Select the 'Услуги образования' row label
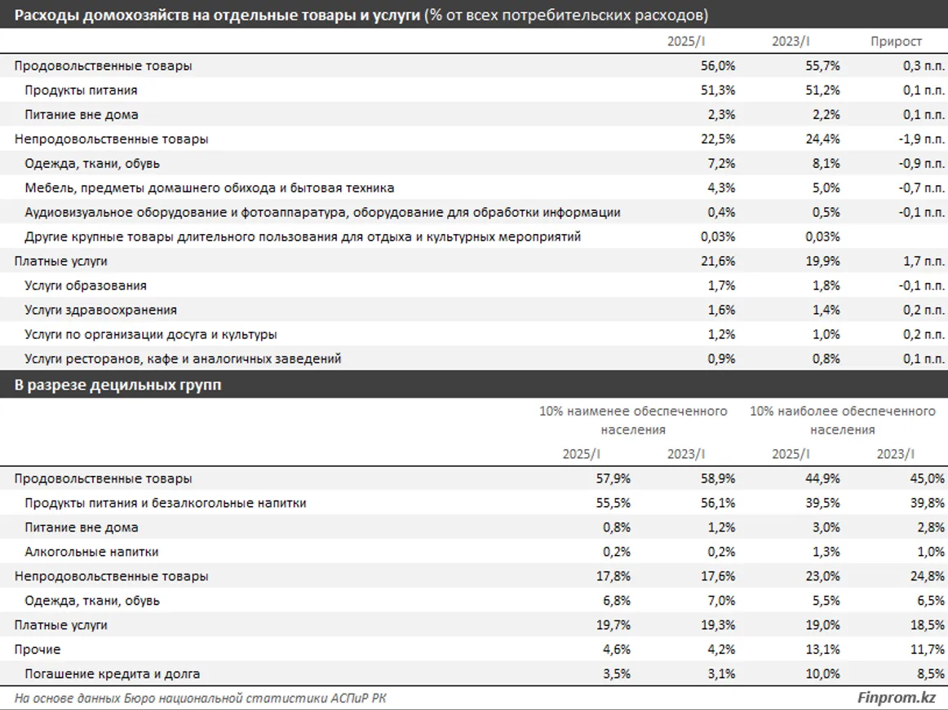This screenshot has height=710, width=948. 86,286
